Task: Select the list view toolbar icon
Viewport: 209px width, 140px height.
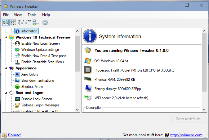Action: click(x=21, y=22)
